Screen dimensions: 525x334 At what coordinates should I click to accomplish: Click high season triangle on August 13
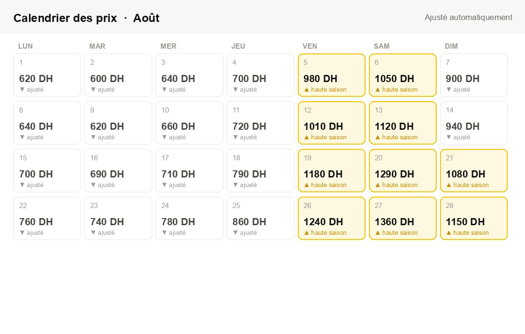tap(378, 137)
